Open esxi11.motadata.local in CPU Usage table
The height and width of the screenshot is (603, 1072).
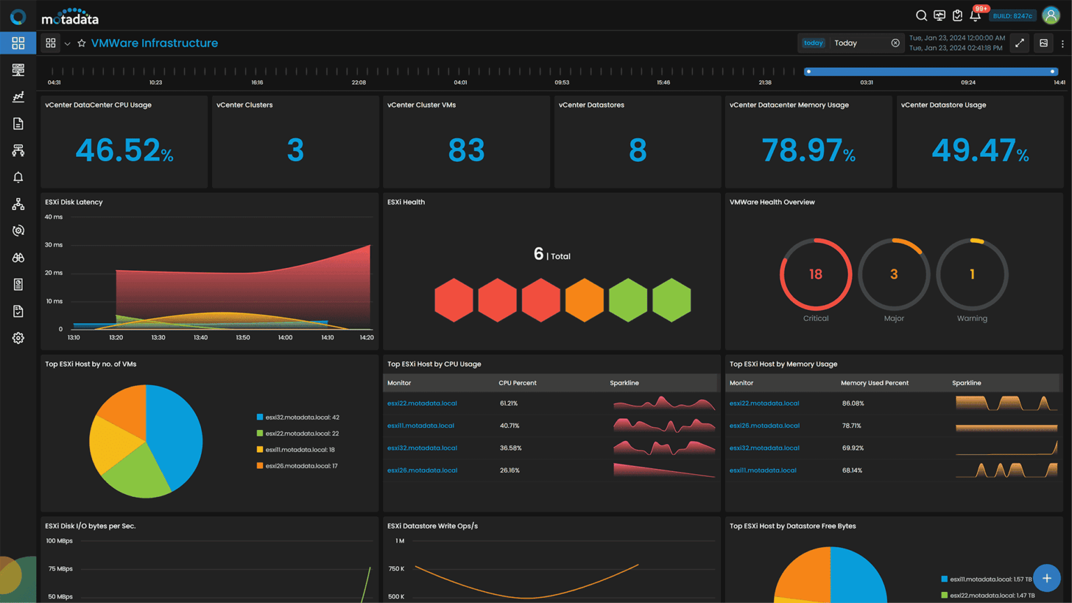[x=421, y=426]
